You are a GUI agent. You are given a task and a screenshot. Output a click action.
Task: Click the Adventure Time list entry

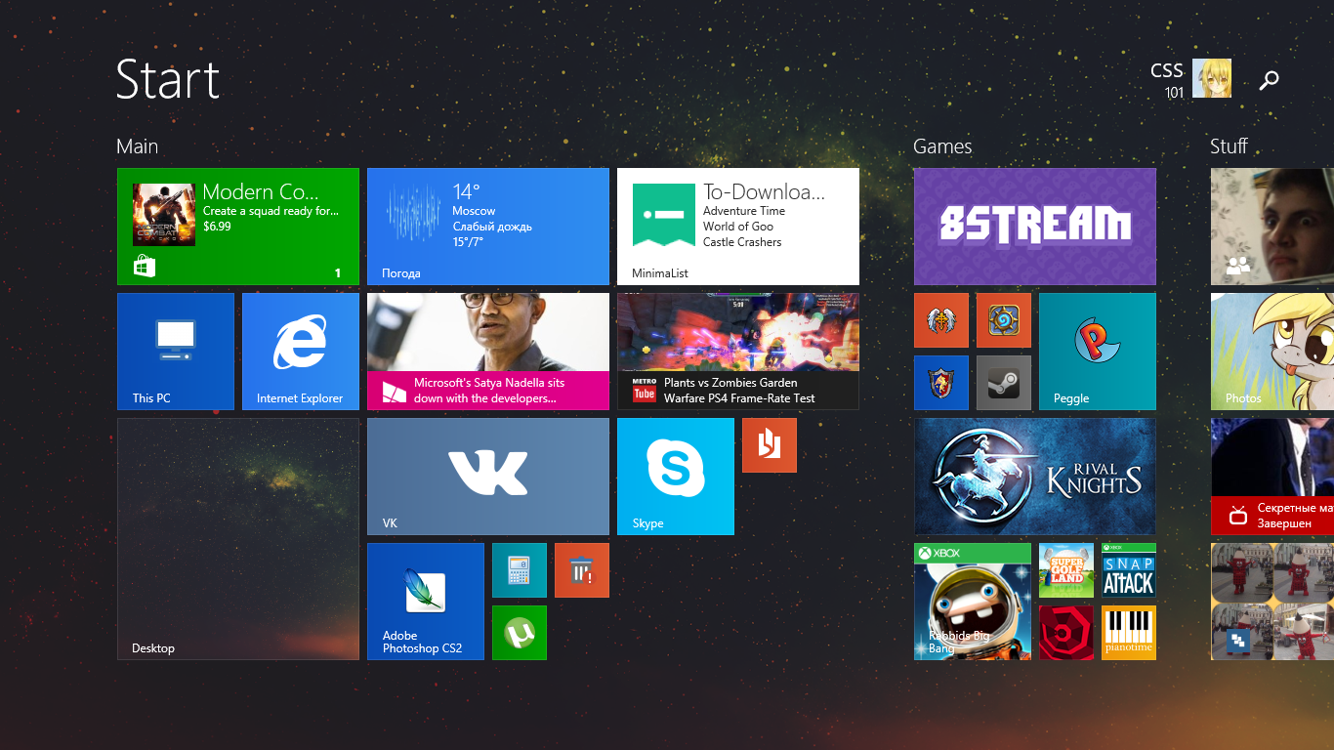pos(744,211)
